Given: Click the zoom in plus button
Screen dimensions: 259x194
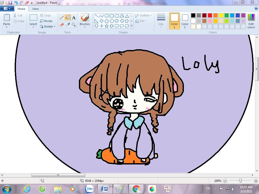Looking at the screenshot, I should point(256,181).
